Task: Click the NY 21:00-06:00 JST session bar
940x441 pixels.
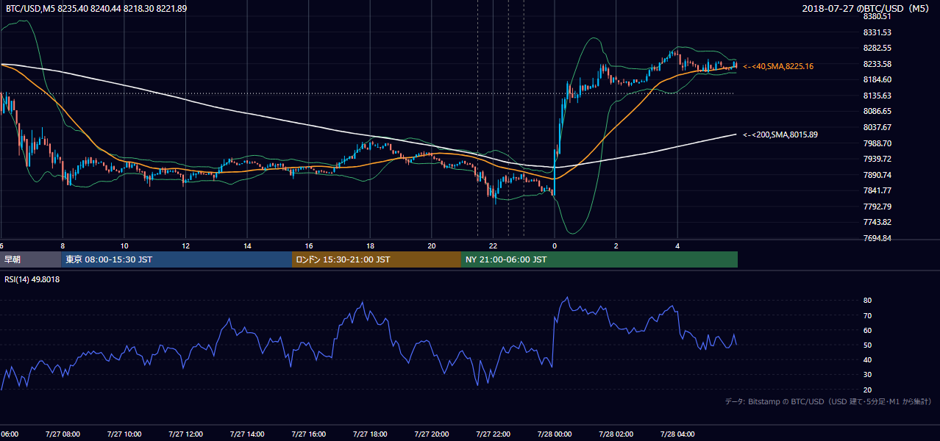Action: (x=599, y=259)
